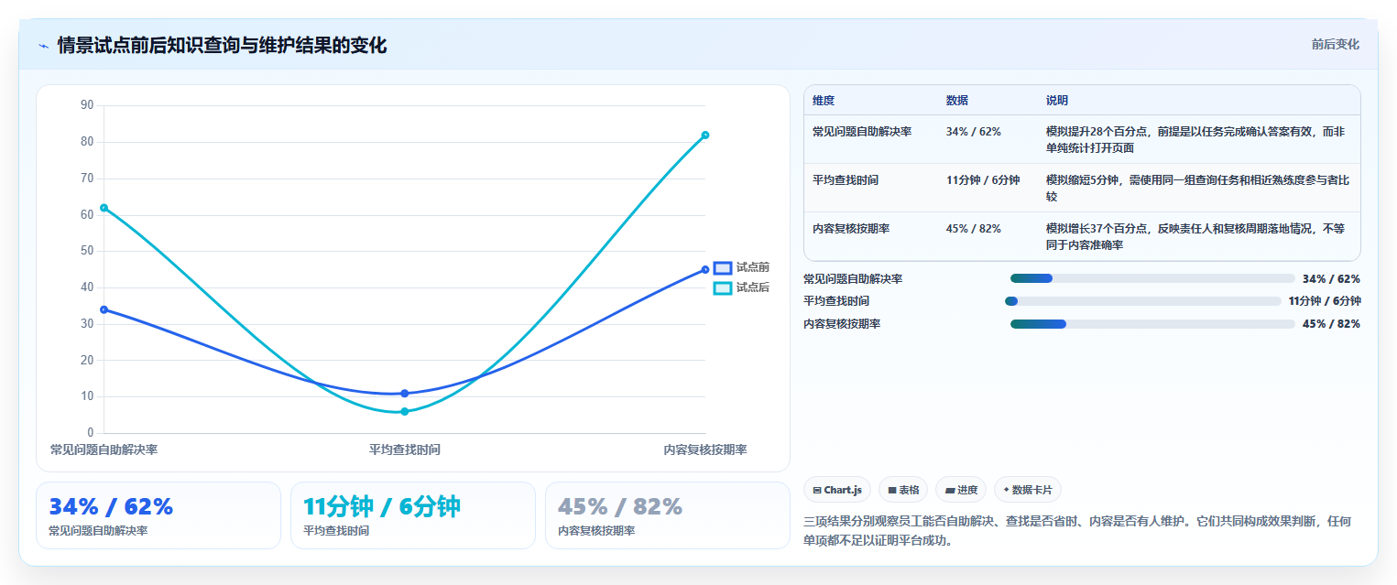
Task: Select table cell 常见问题自助解决率 in 维度 column
Action: point(862,132)
